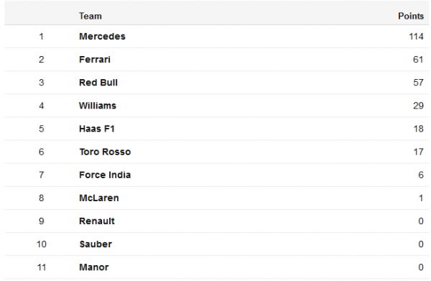The height and width of the screenshot is (281, 431).
Task: Click the position number 1 cell
Action: pos(41,37)
